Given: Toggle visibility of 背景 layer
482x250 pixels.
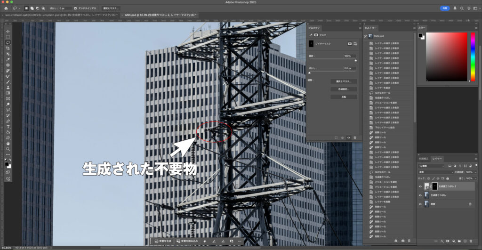Looking at the screenshot, I should tap(420, 203).
